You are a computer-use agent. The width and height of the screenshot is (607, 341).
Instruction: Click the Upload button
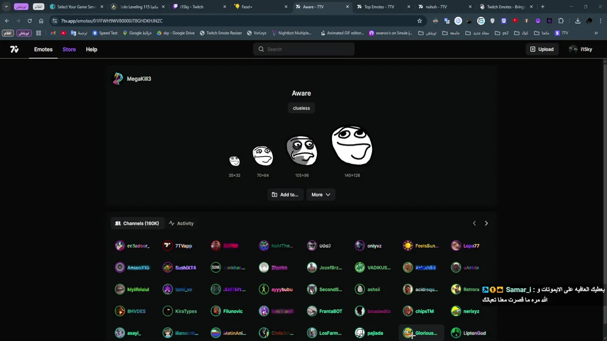[x=542, y=49]
